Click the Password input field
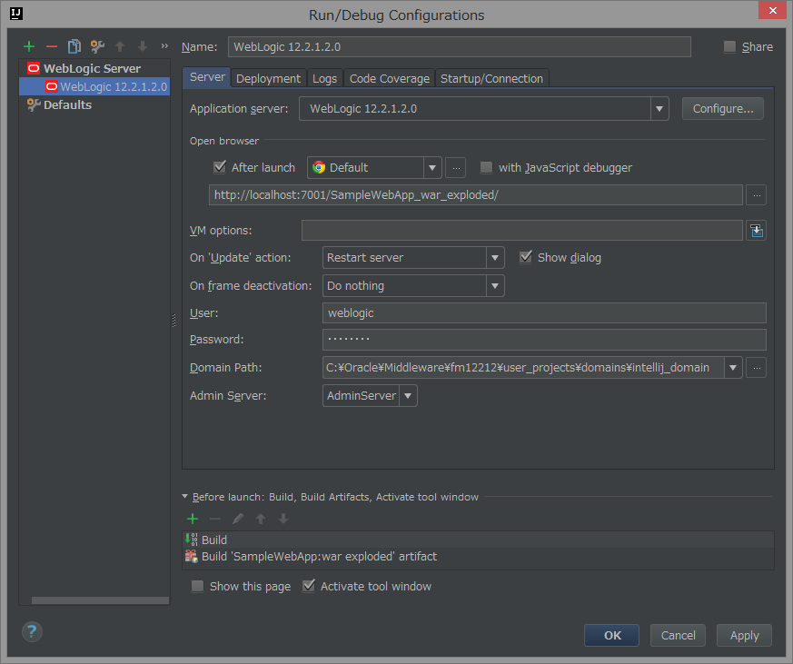Image resolution: width=793 pixels, height=664 pixels. click(544, 340)
